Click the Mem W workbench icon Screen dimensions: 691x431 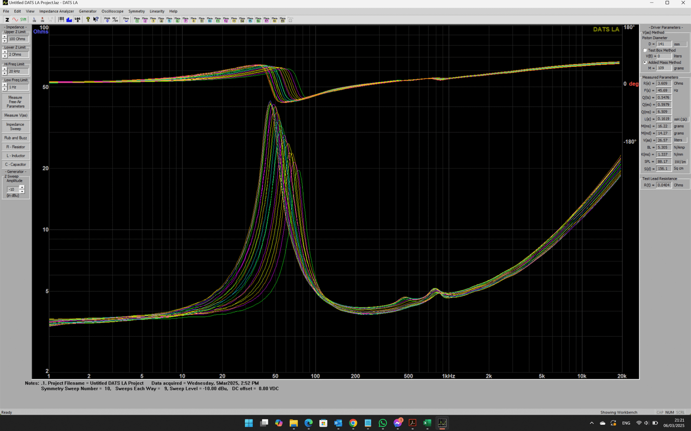[x=126, y=19]
